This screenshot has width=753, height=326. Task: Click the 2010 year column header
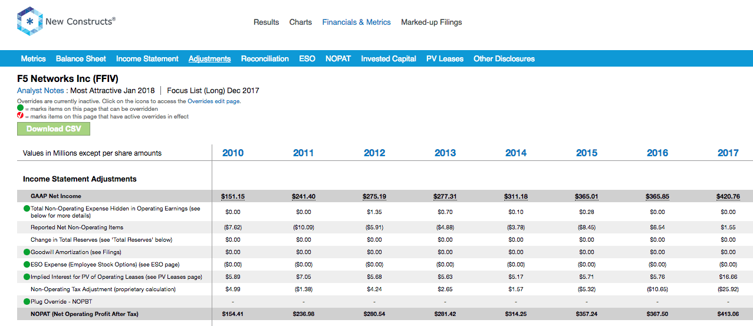tap(233, 153)
